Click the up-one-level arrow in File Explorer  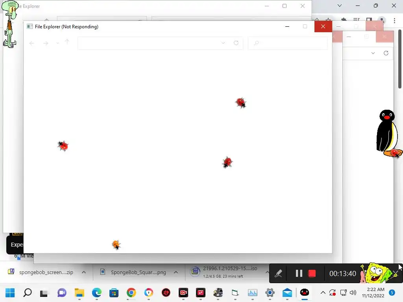pyautogui.click(x=67, y=42)
